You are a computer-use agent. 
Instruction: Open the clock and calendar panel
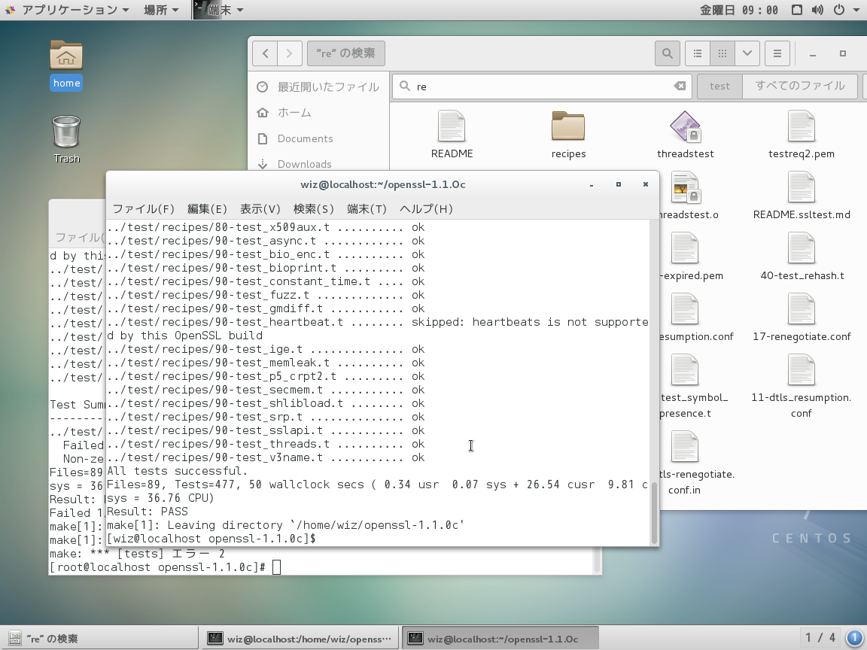(739, 10)
